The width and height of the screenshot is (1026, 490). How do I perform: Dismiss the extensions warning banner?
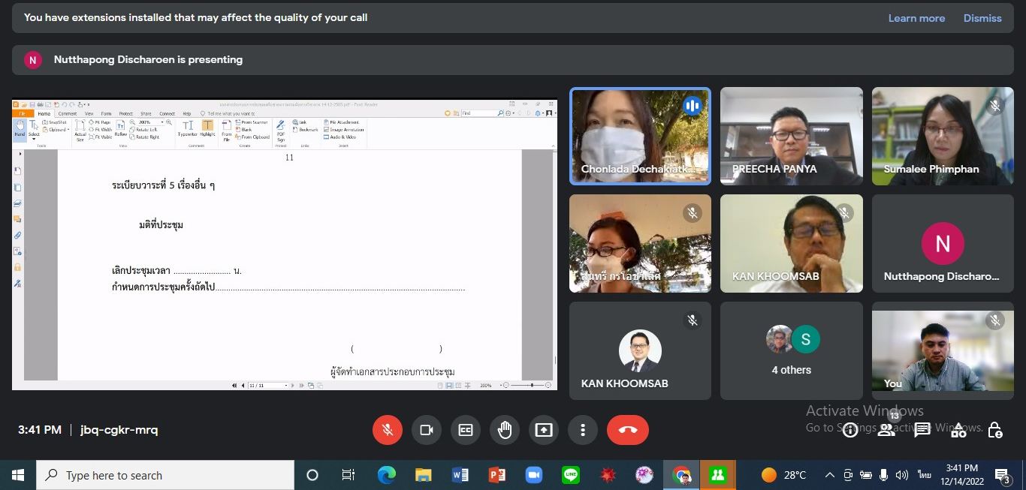coord(982,18)
